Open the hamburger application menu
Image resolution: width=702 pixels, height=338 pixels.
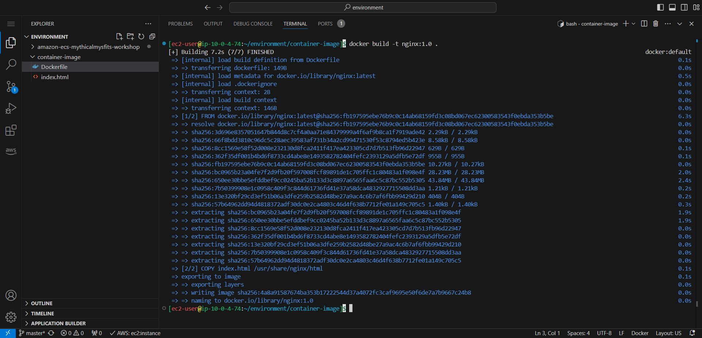(11, 24)
